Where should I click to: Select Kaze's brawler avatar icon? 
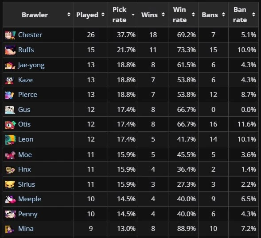[9, 80]
